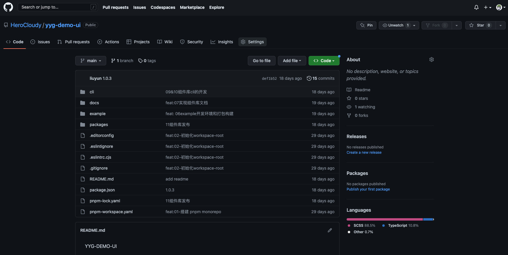The width and height of the screenshot is (508, 255).
Task: Open the 1 branch link
Action: 122,61
